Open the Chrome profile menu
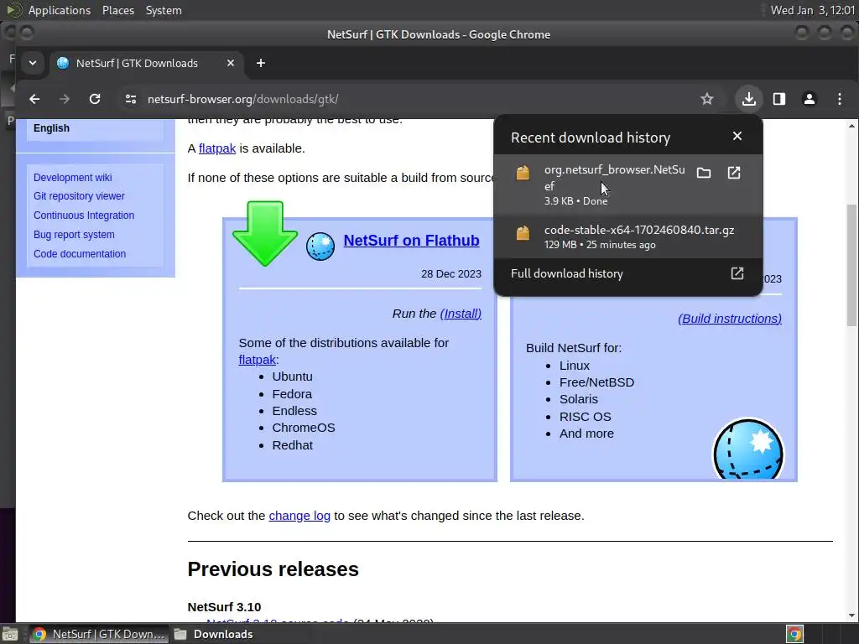 coord(810,99)
